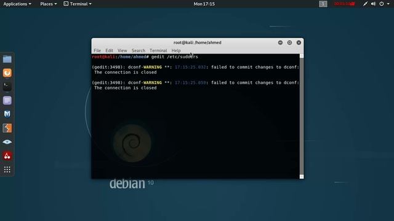Click the last 'The connection is closed' line
Screen dimensions: 394x221
coord(126,88)
